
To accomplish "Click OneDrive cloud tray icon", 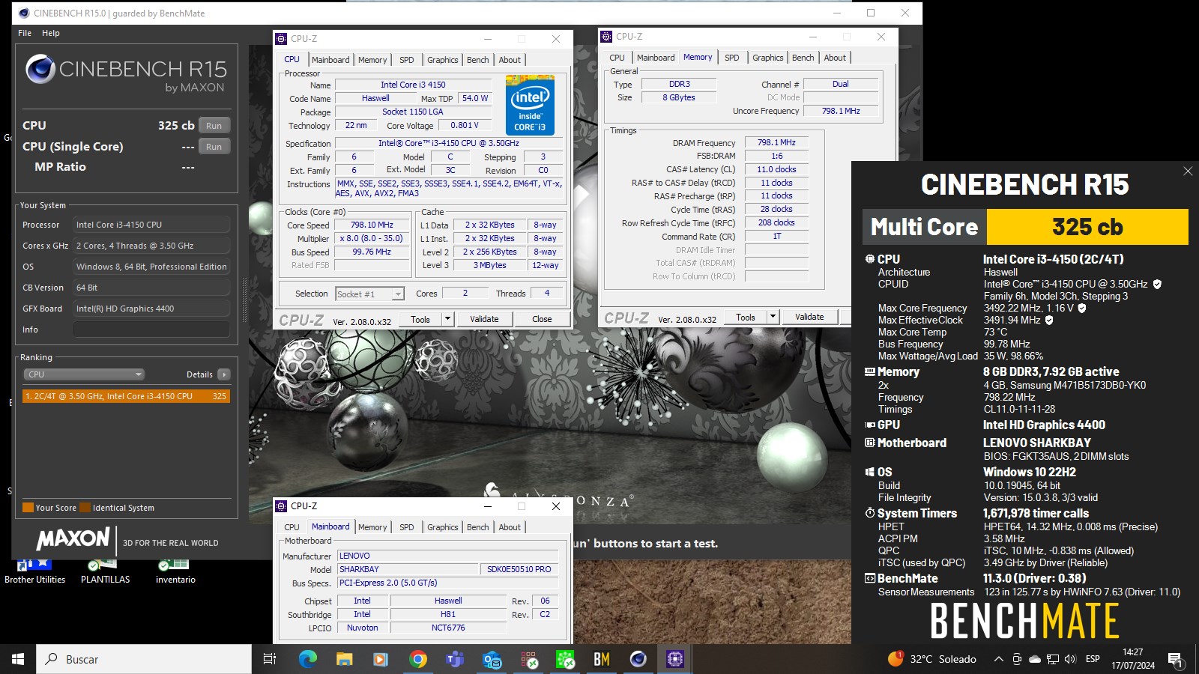I will pos(1035,659).
